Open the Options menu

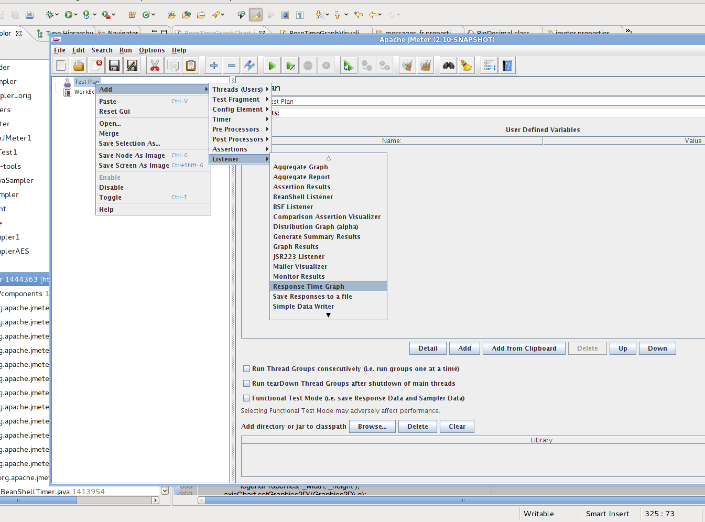tap(151, 50)
